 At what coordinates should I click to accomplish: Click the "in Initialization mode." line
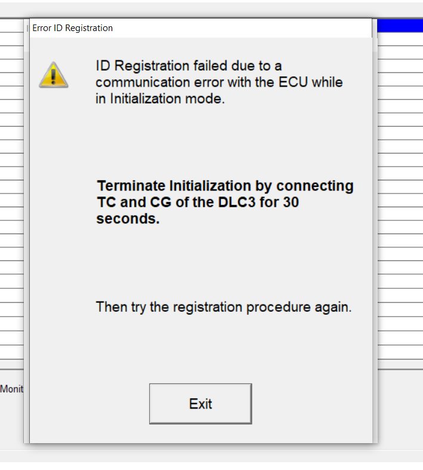point(160,99)
